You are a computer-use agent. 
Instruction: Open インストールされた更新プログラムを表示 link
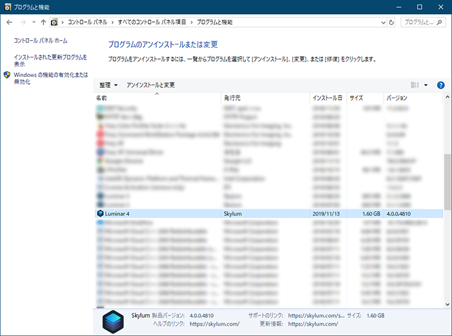coord(50,60)
